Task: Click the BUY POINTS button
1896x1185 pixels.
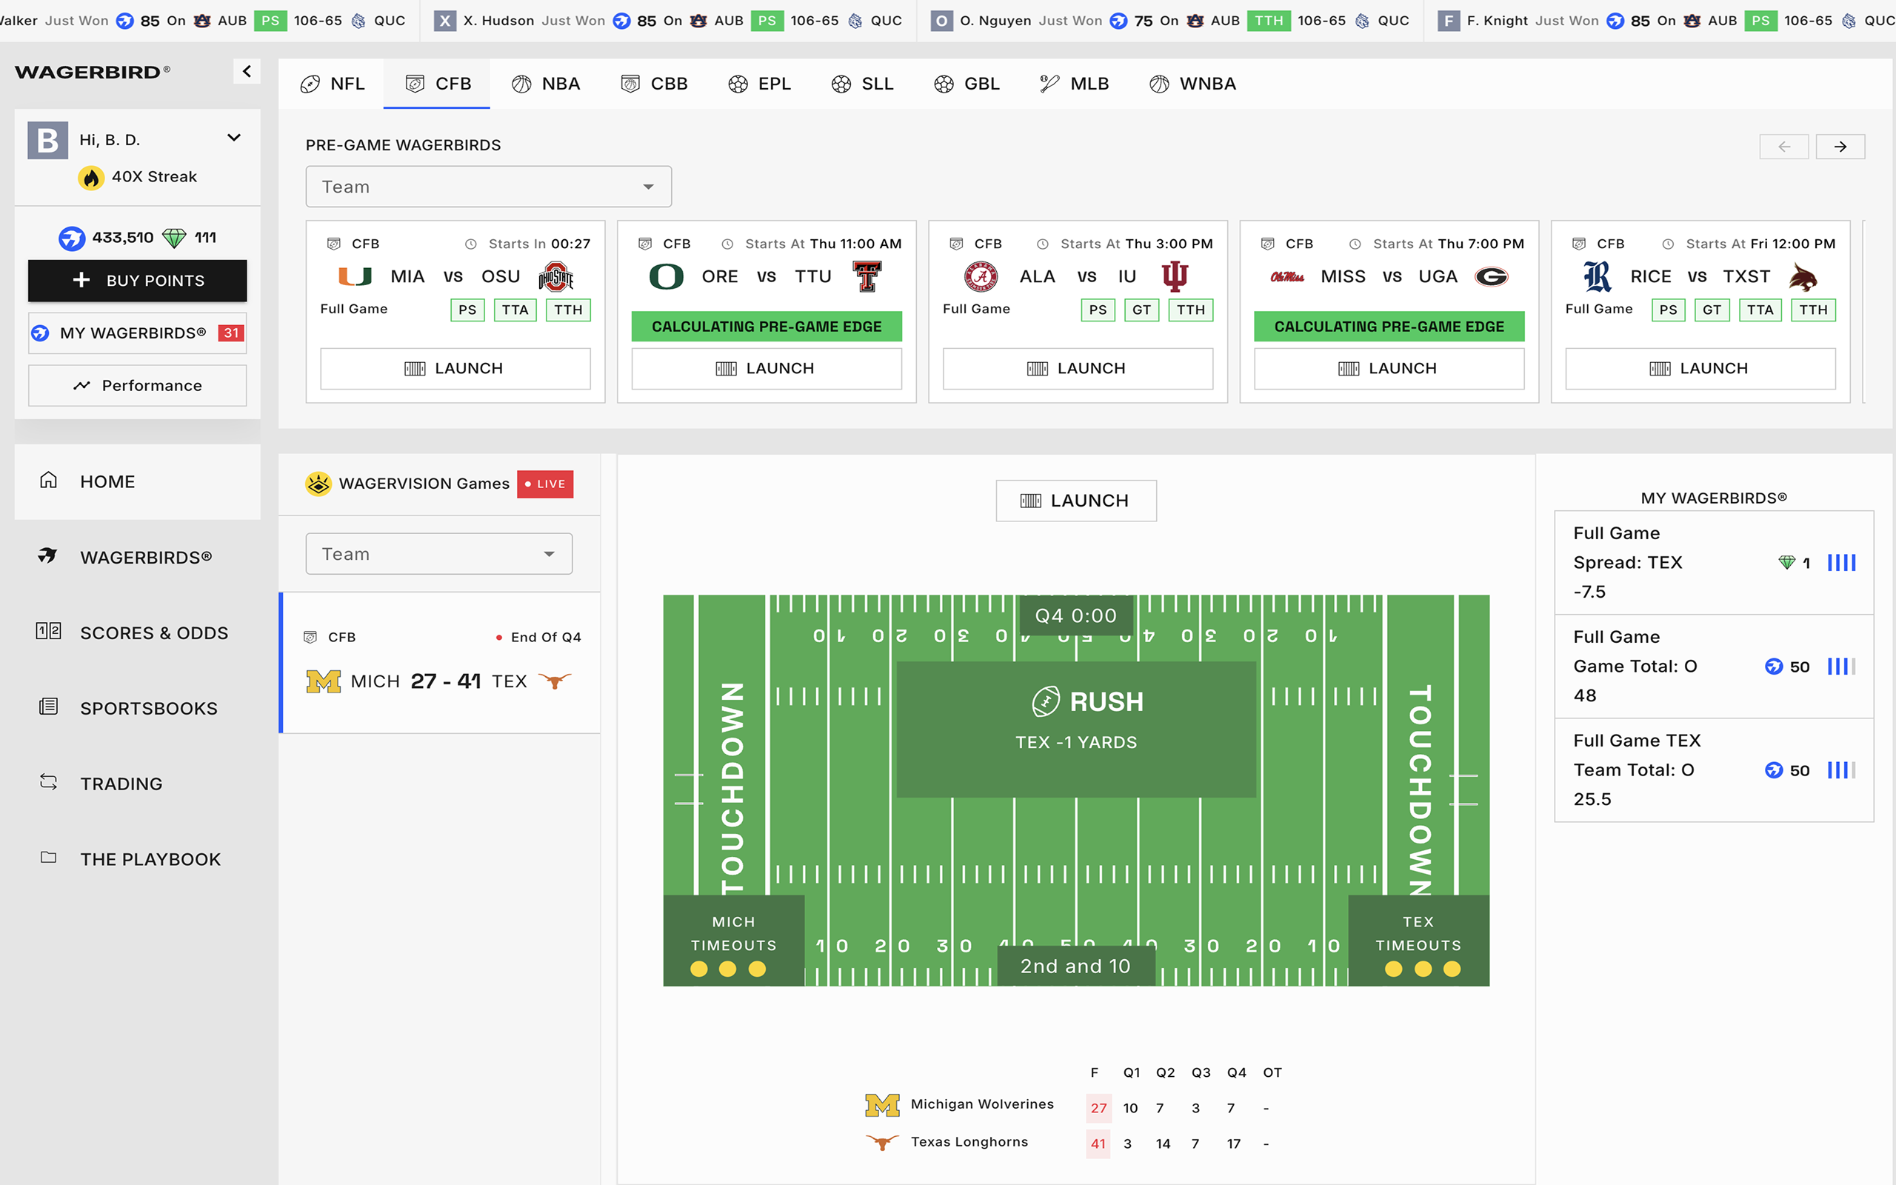Action: tap(137, 281)
